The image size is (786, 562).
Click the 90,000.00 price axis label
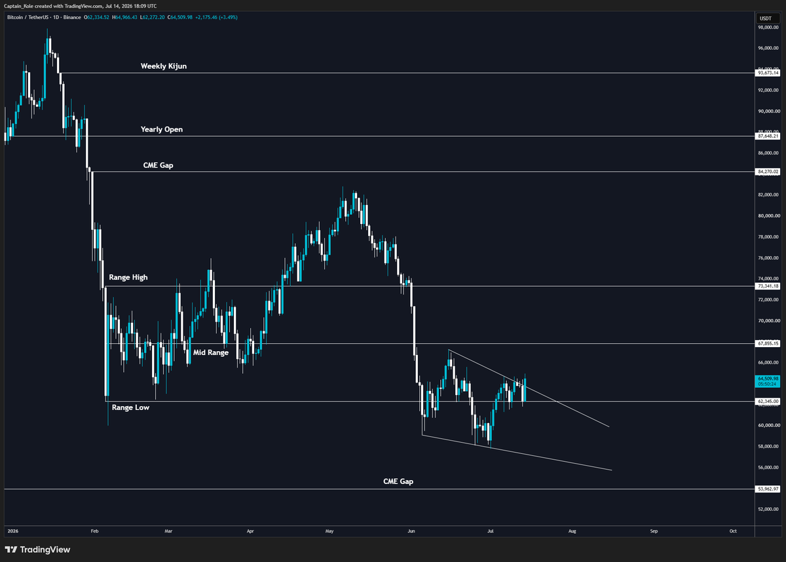[768, 111]
